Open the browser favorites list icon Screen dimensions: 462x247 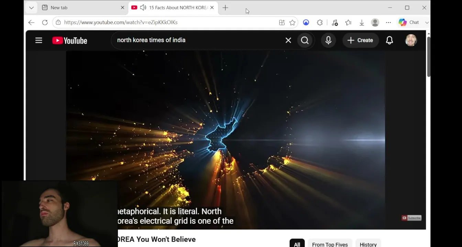(x=348, y=22)
